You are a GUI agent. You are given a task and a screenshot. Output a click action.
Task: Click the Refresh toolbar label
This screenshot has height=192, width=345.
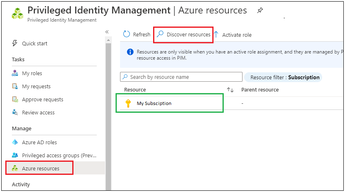tap(142, 35)
